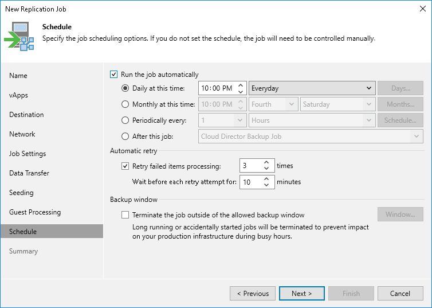The height and width of the screenshot is (308, 432).
Task: Click the Next button
Action: pyautogui.click(x=302, y=294)
